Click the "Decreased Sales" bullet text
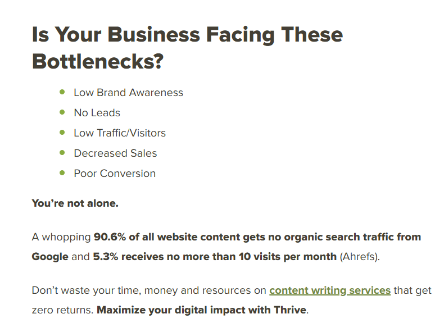The height and width of the screenshot is (323, 444). click(x=115, y=153)
